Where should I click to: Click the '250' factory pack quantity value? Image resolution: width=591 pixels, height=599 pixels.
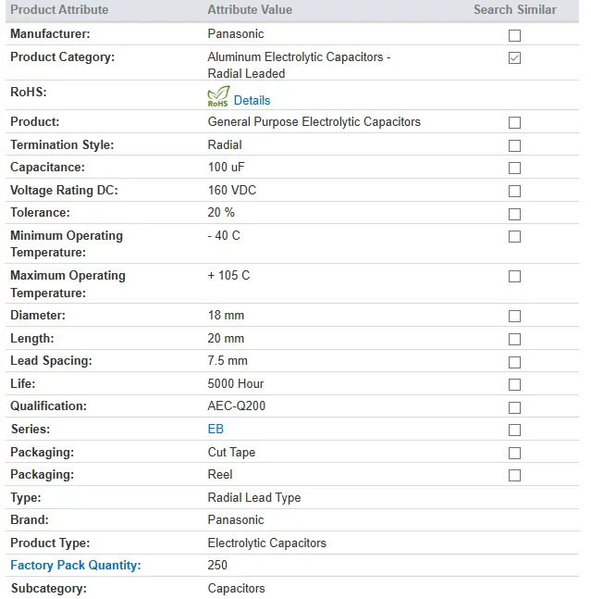[217, 565]
